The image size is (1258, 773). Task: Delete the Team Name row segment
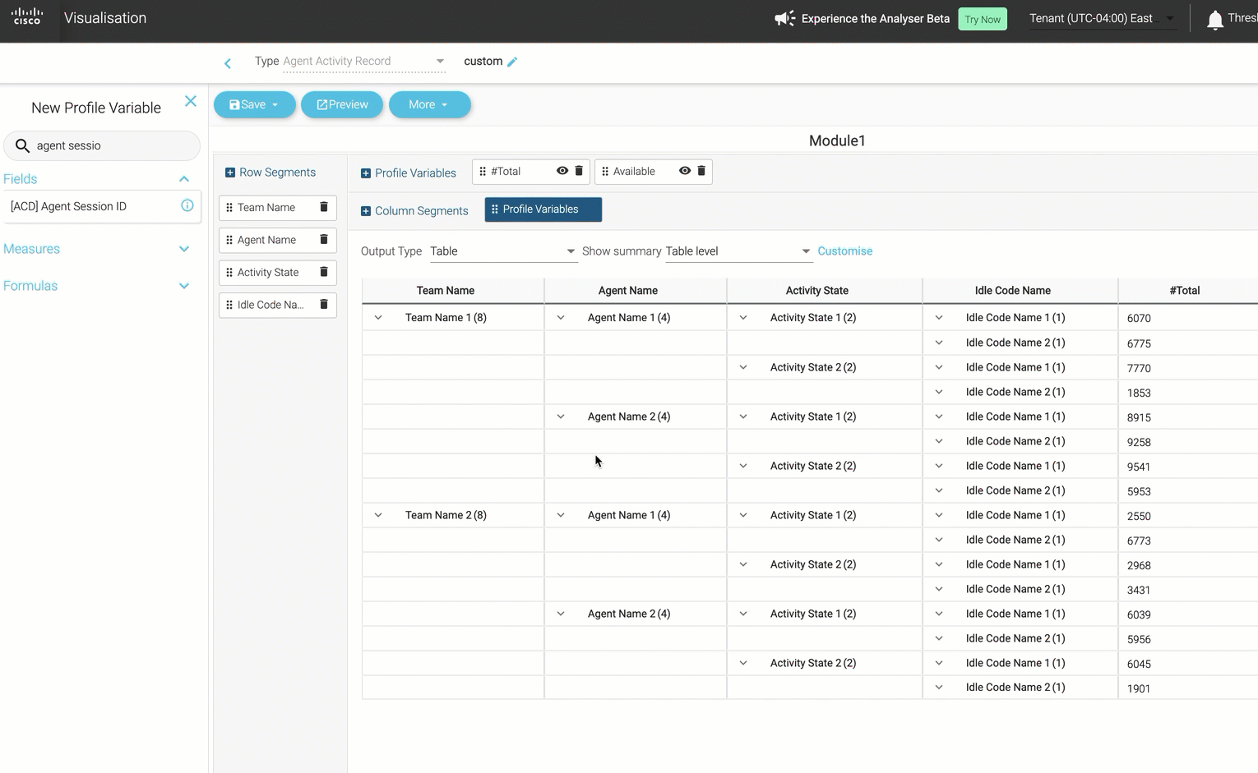pos(324,207)
